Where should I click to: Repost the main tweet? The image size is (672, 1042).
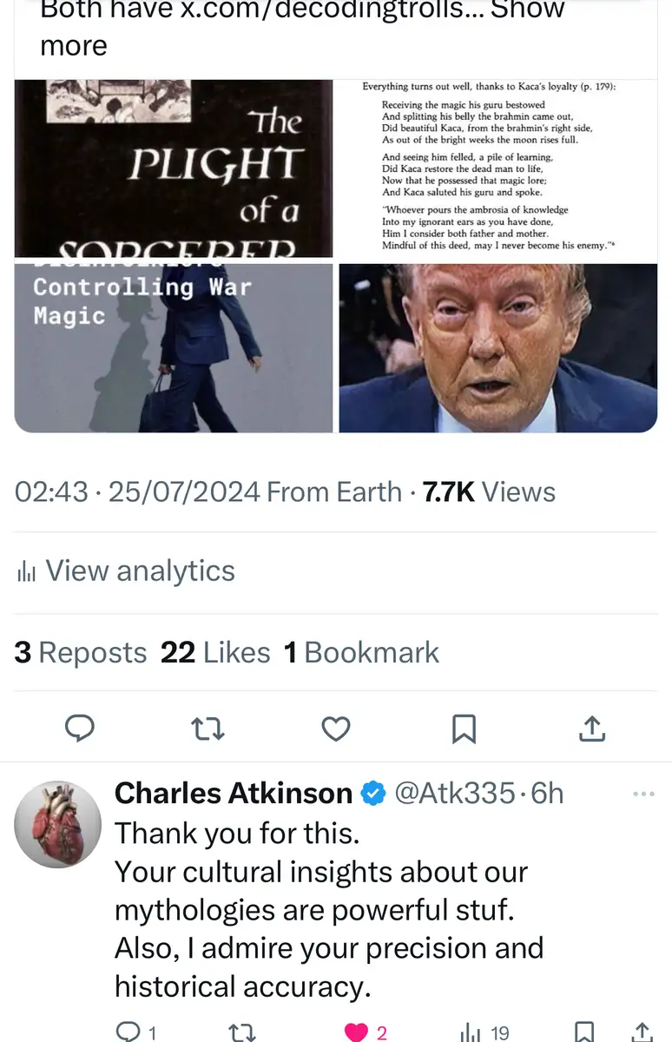(208, 729)
